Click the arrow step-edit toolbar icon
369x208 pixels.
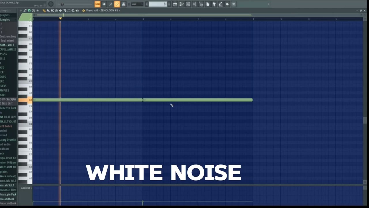coord(104,4)
